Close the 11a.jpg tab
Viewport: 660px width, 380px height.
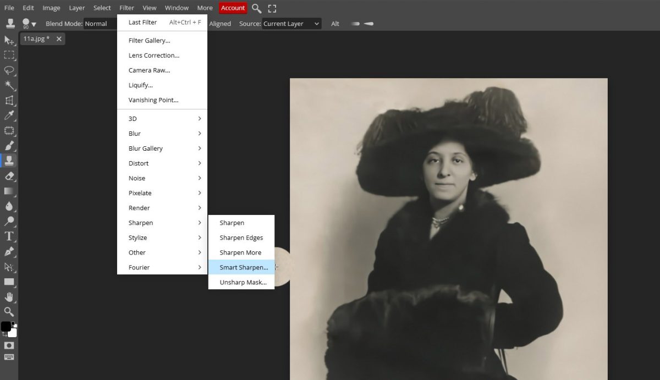click(59, 38)
